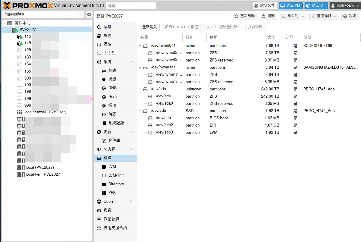The height and width of the screenshot is (242, 361).
Task: Open the root@pam user menu
Action: pos(345,5)
